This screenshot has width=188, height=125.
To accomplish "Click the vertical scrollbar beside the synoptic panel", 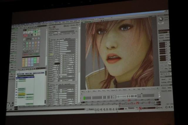I will [x=46, y=47].
